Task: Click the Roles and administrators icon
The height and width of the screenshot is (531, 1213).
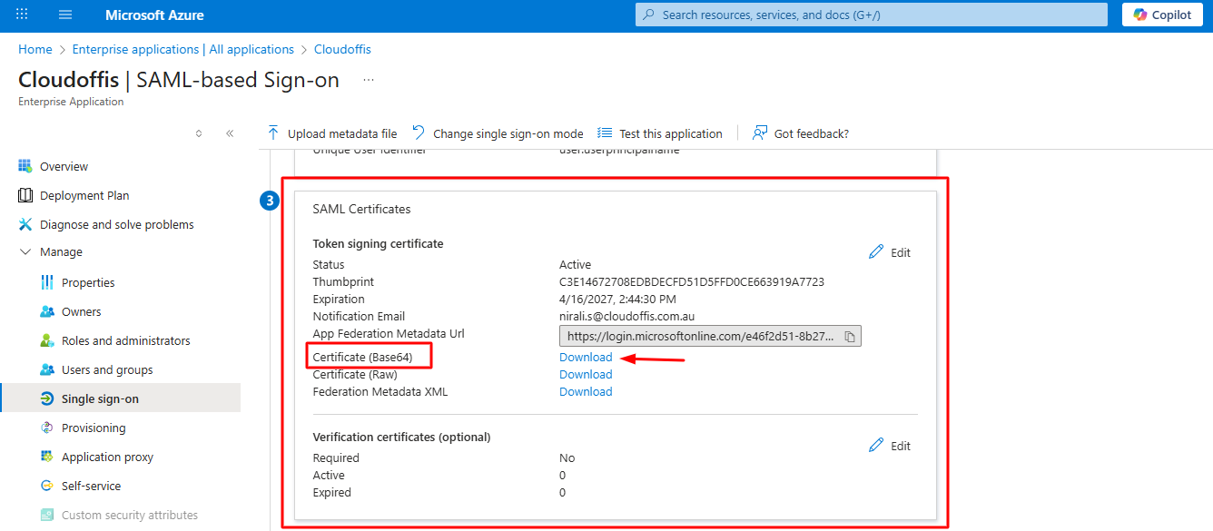Action: pos(47,340)
